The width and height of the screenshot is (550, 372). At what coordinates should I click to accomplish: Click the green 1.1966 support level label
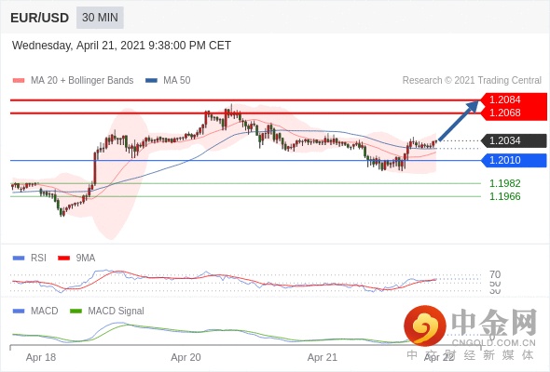[x=504, y=196]
